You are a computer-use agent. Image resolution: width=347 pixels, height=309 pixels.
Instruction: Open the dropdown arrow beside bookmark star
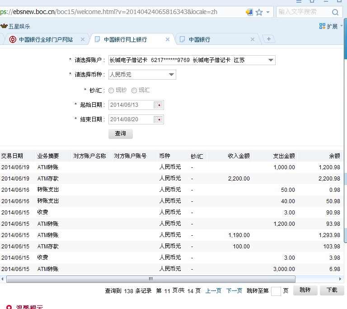point(268,12)
